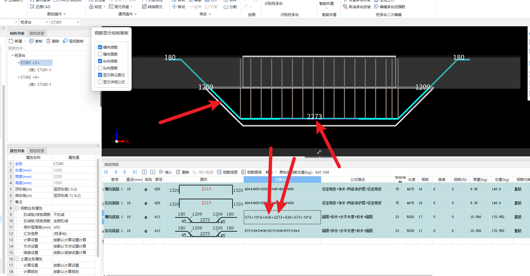Open the 智能布置 dropdown arrow
This screenshot has height=276, width=530.
pos(327,8)
